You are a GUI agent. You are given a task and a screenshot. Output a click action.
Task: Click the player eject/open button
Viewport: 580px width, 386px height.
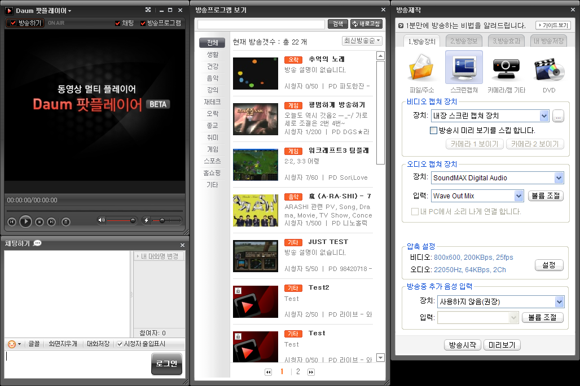coord(66,221)
